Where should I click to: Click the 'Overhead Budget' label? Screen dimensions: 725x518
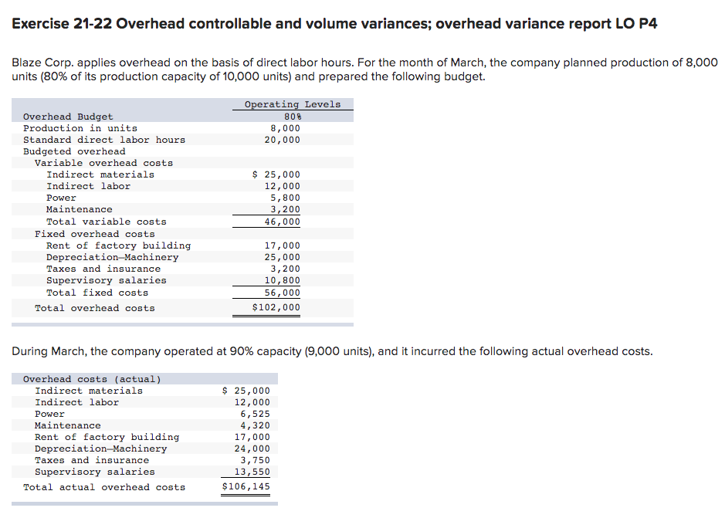68,117
